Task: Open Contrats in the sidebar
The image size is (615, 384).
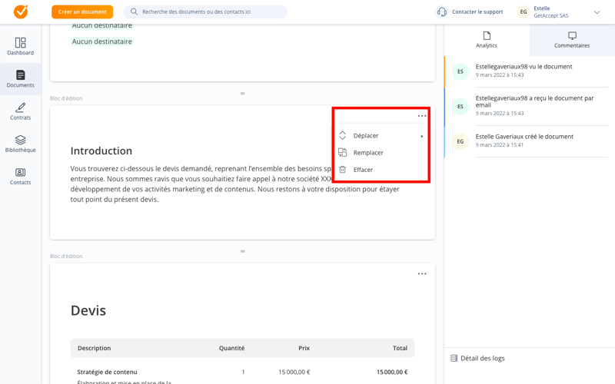Action: (x=21, y=111)
